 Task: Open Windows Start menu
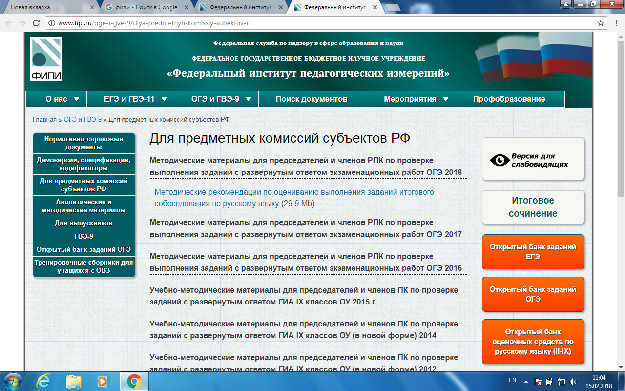point(12,381)
